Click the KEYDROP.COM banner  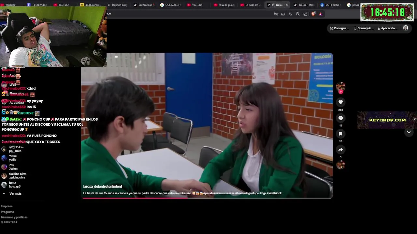coord(387,120)
